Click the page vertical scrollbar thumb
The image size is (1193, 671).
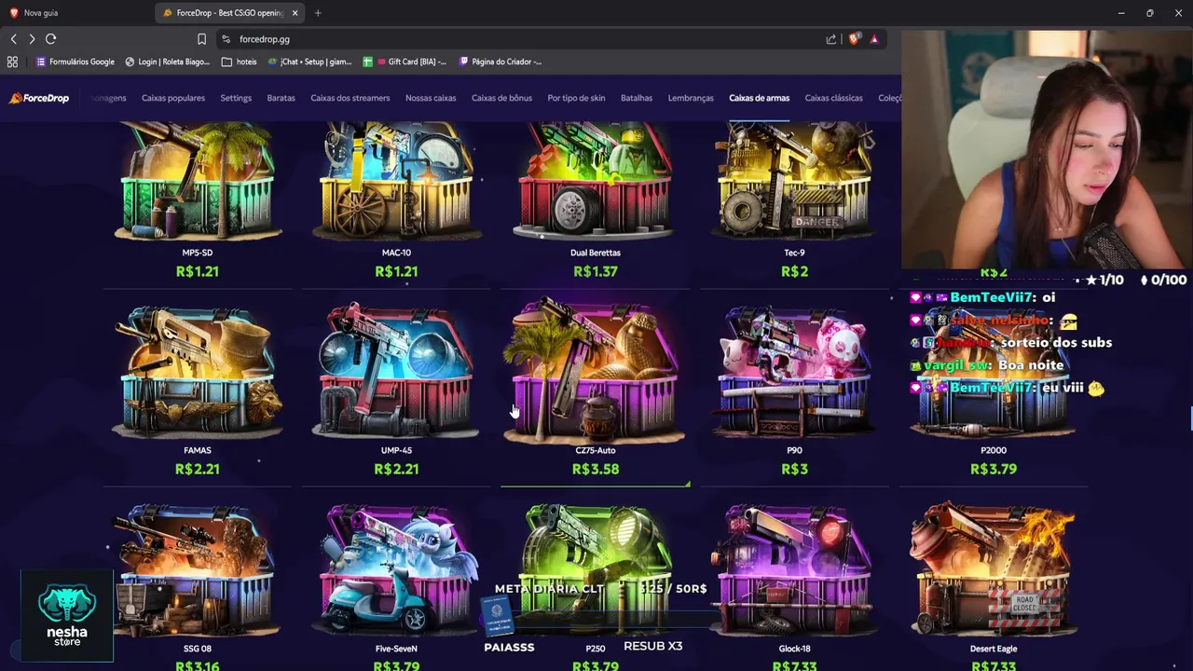click(1191, 419)
